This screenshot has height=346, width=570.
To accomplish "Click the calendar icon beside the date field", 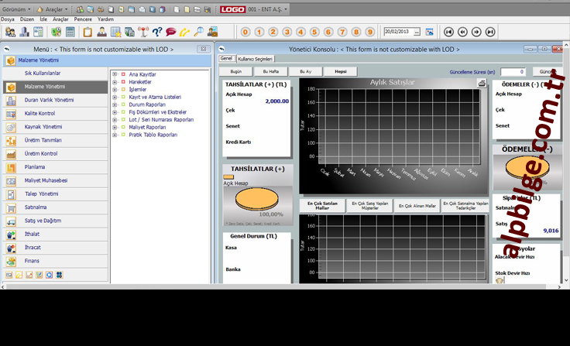I will 429,32.
